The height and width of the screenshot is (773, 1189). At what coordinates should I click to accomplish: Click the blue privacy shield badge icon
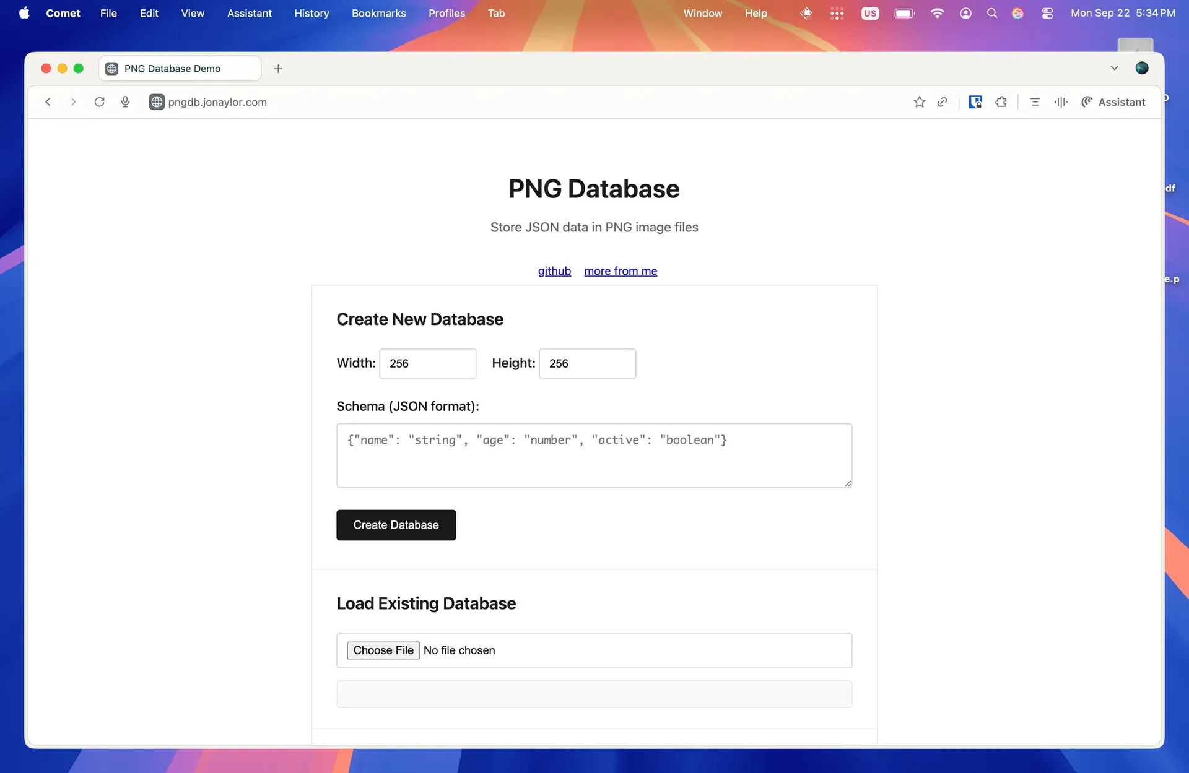(x=975, y=101)
